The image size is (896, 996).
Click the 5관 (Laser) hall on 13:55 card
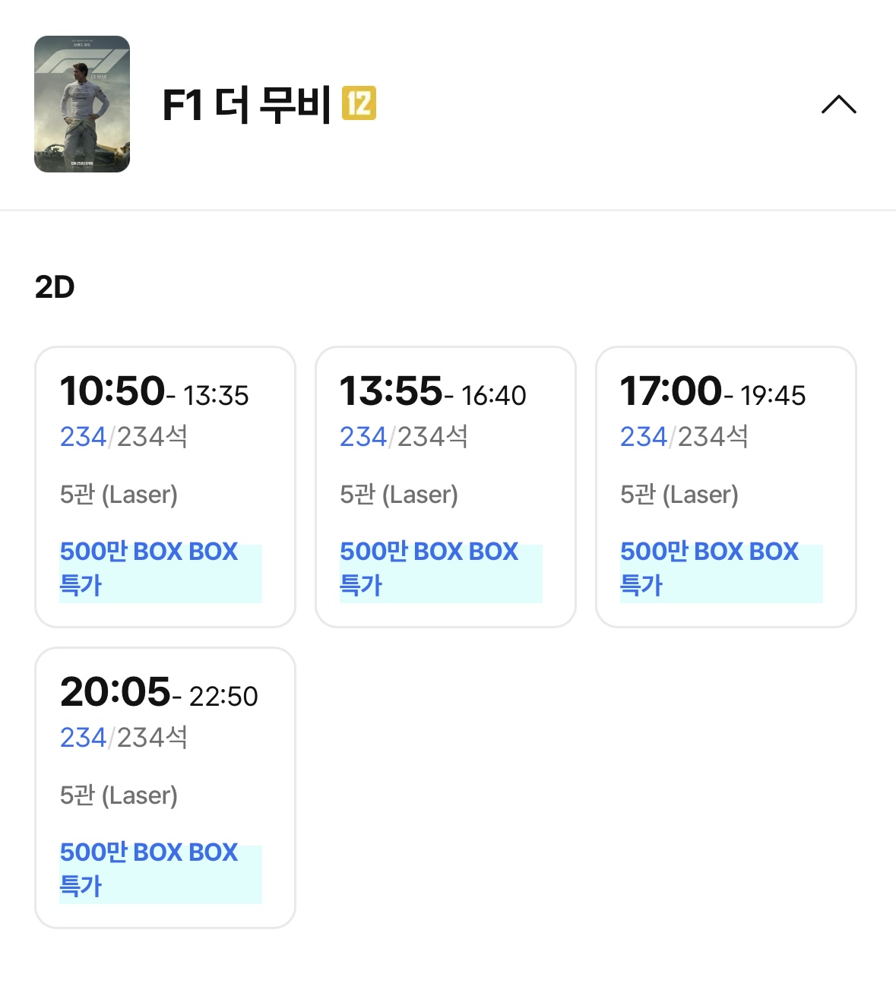pos(399,495)
